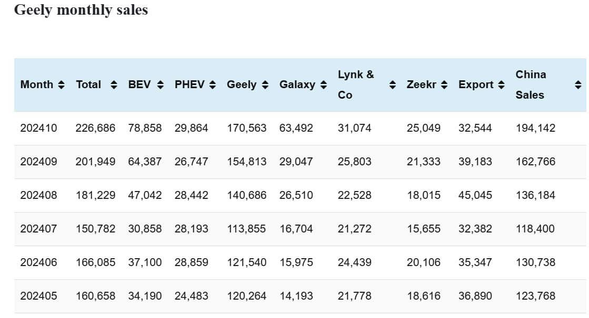Screen dimensions: 589x318
Task: Click Zeekr value 15,655 in 202407 row
Action: (423, 229)
